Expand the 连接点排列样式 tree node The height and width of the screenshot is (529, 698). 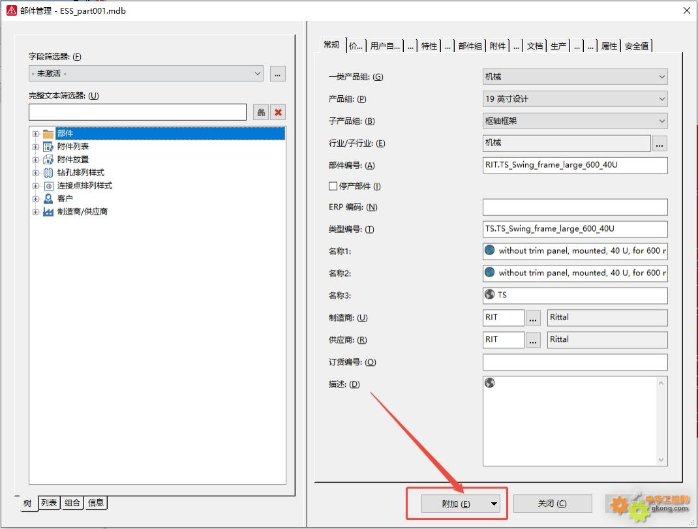pos(36,186)
